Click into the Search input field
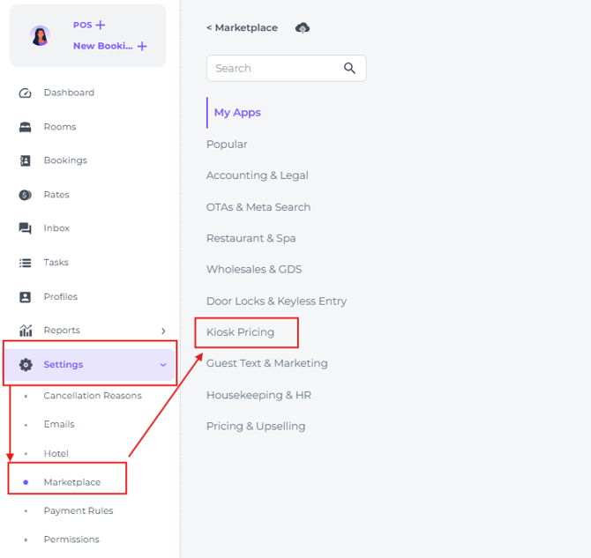The image size is (591, 558). [272, 68]
